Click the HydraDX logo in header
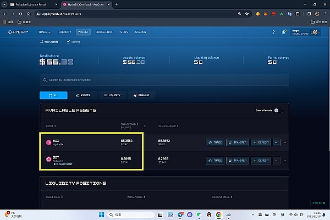 point(20,32)
